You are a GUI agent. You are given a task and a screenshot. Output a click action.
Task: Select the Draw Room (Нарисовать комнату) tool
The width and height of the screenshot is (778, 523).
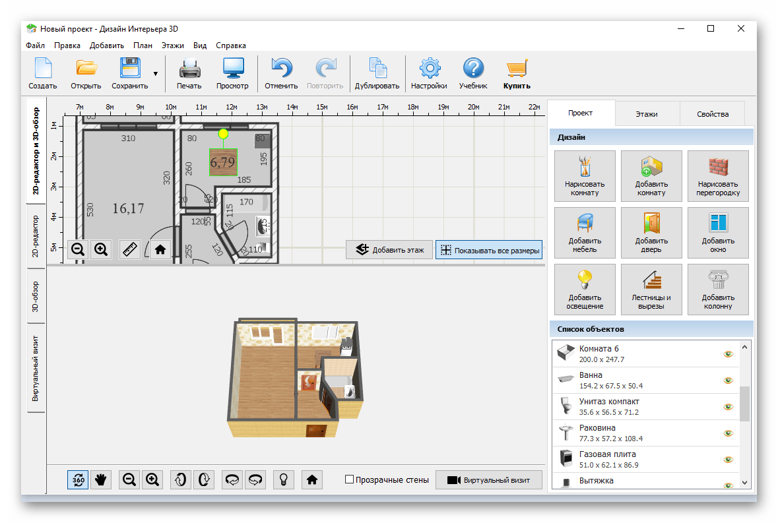pos(585,176)
